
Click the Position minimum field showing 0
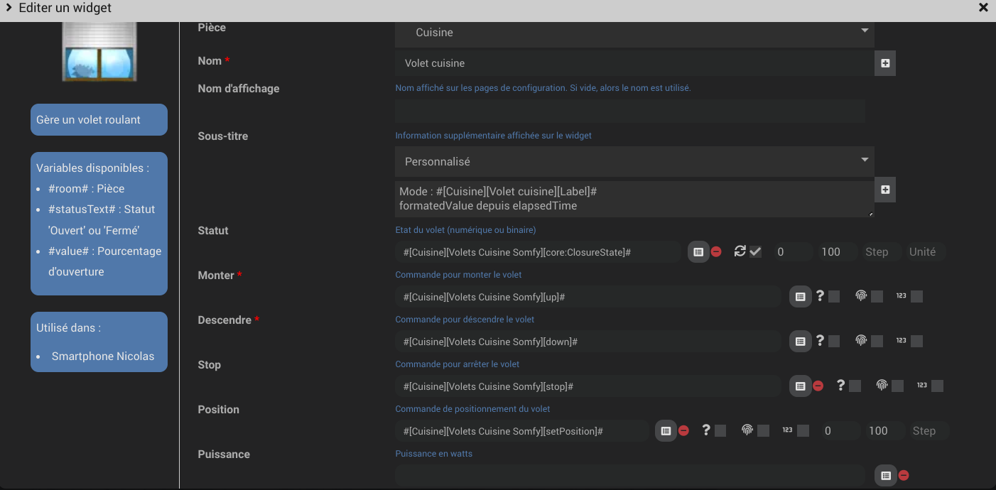tap(840, 431)
